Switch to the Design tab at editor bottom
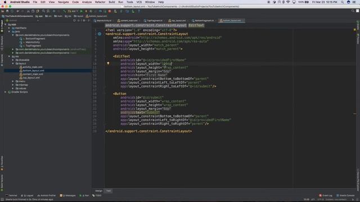Viewport: 360px width, 202px height. point(99,191)
